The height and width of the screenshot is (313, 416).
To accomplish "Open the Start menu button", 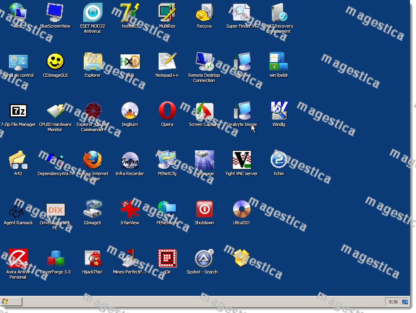I will [x=11, y=302].
